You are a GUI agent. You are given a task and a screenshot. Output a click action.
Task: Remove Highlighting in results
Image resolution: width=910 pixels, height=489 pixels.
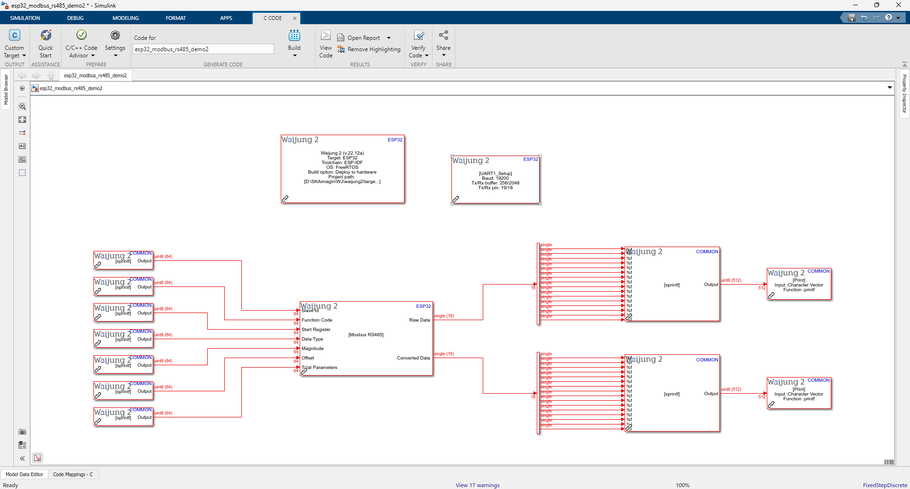pos(368,49)
